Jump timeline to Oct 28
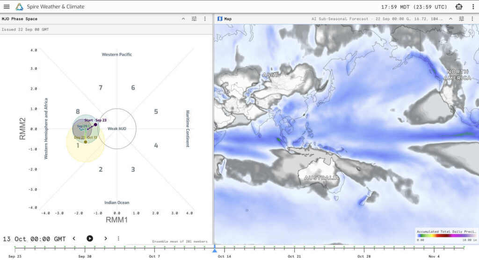Viewport: 479px width, 260px height. tap(364, 256)
